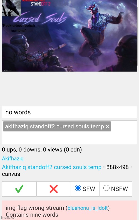139x220 pixels.
Task: Click the 'Peek-a-boo foolish humans' caption
Action: coord(19,28)
